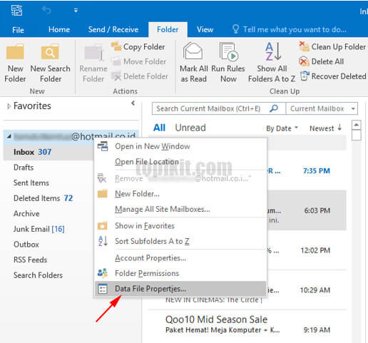Select the Inbox folder
Image resolution: width=368 pixels, height=343 pixels.
48,152
